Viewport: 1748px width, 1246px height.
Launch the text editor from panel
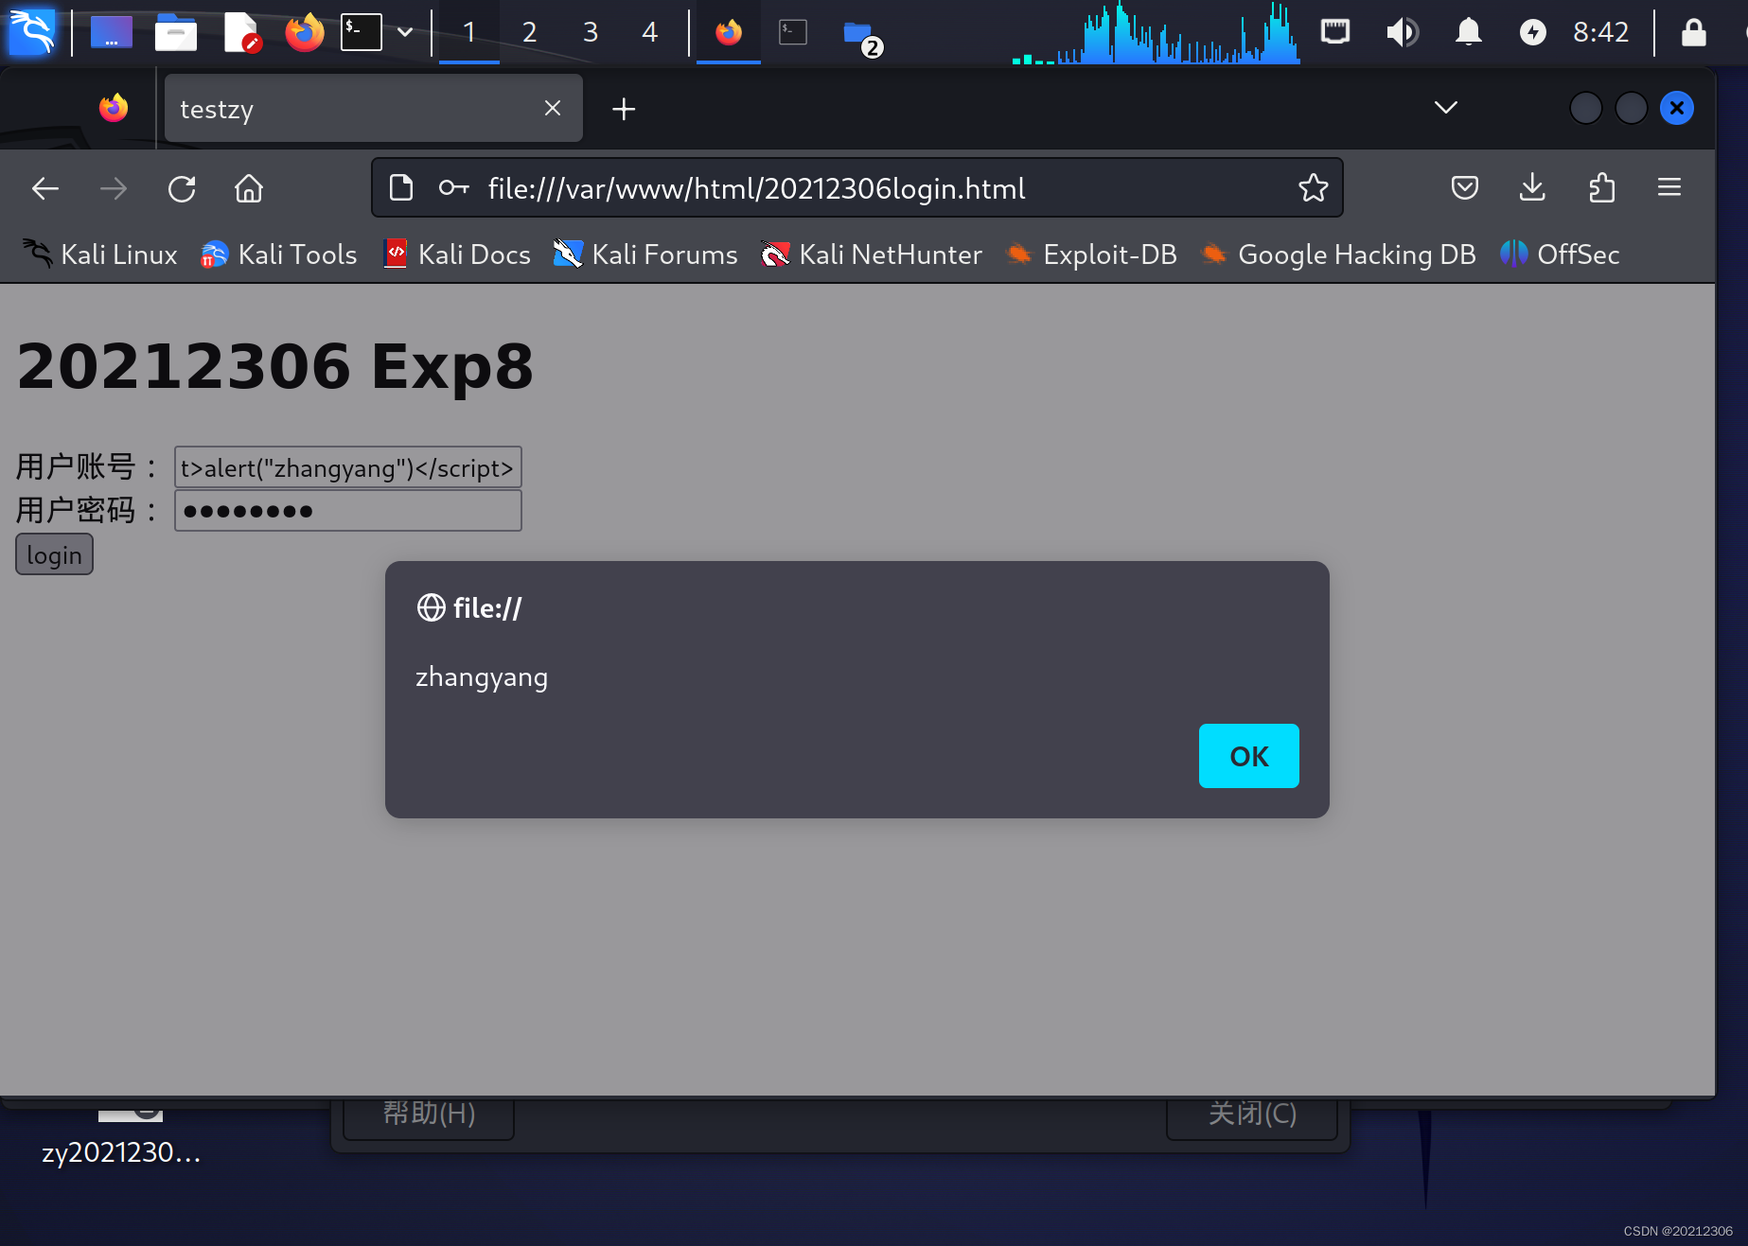click(241, 32)
